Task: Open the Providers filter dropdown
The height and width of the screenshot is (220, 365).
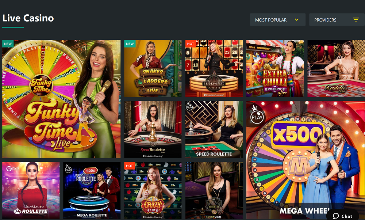Action: pyautogui.click(x=337, y=20)
